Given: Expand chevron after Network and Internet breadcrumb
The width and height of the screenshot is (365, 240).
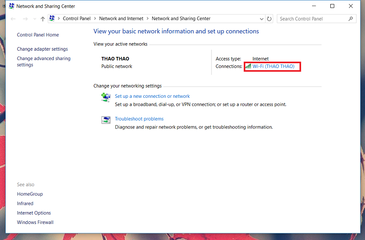Looking at the screenshot, I should [x=147, y=19].
